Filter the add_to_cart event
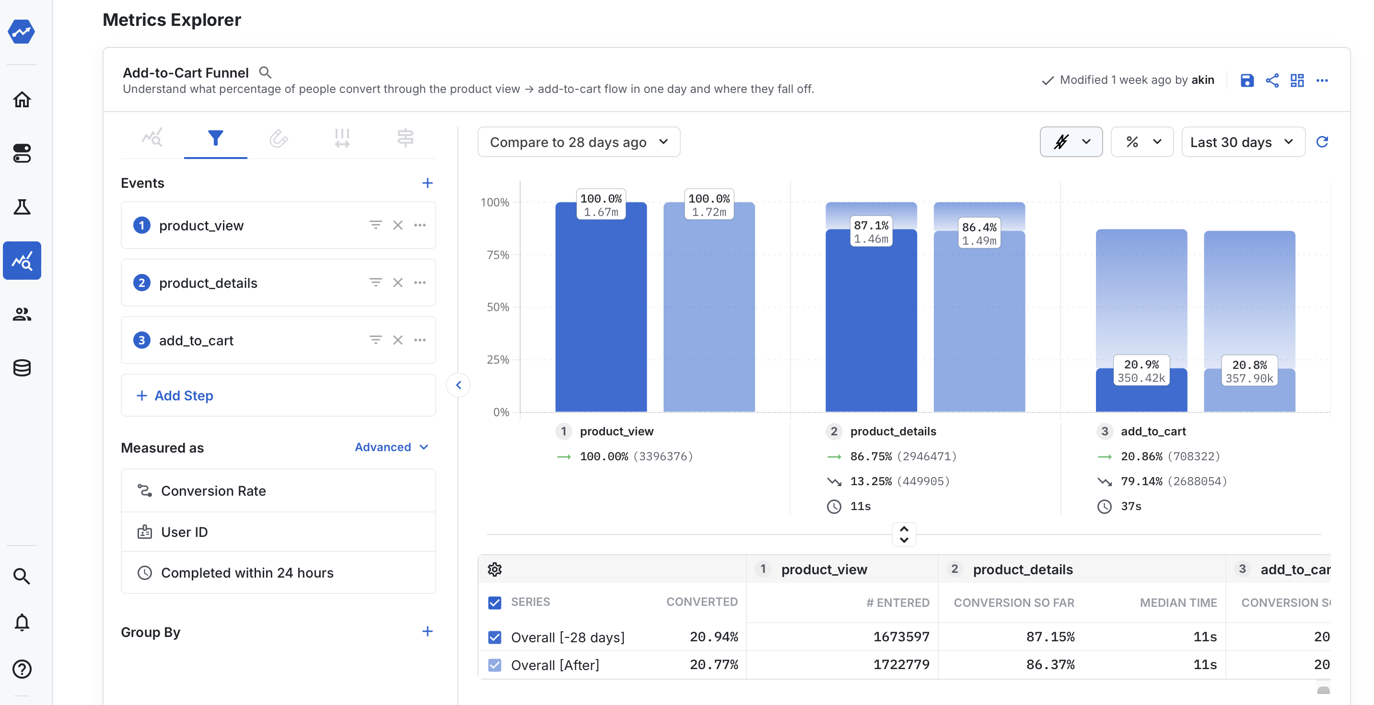The height and width of the screenshot is (705, 1374). pos(375,340)
